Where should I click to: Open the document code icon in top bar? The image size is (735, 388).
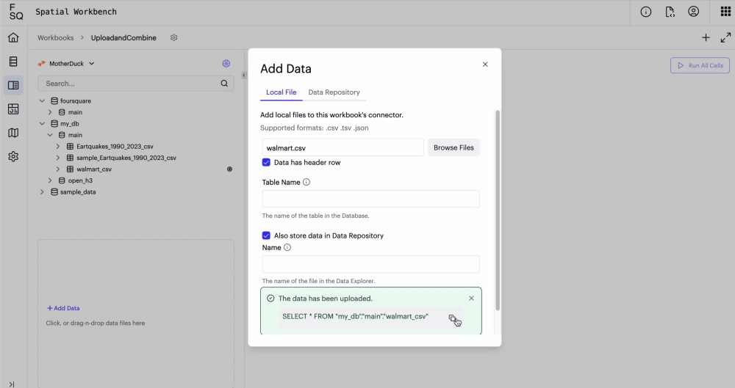coord(670,12)
